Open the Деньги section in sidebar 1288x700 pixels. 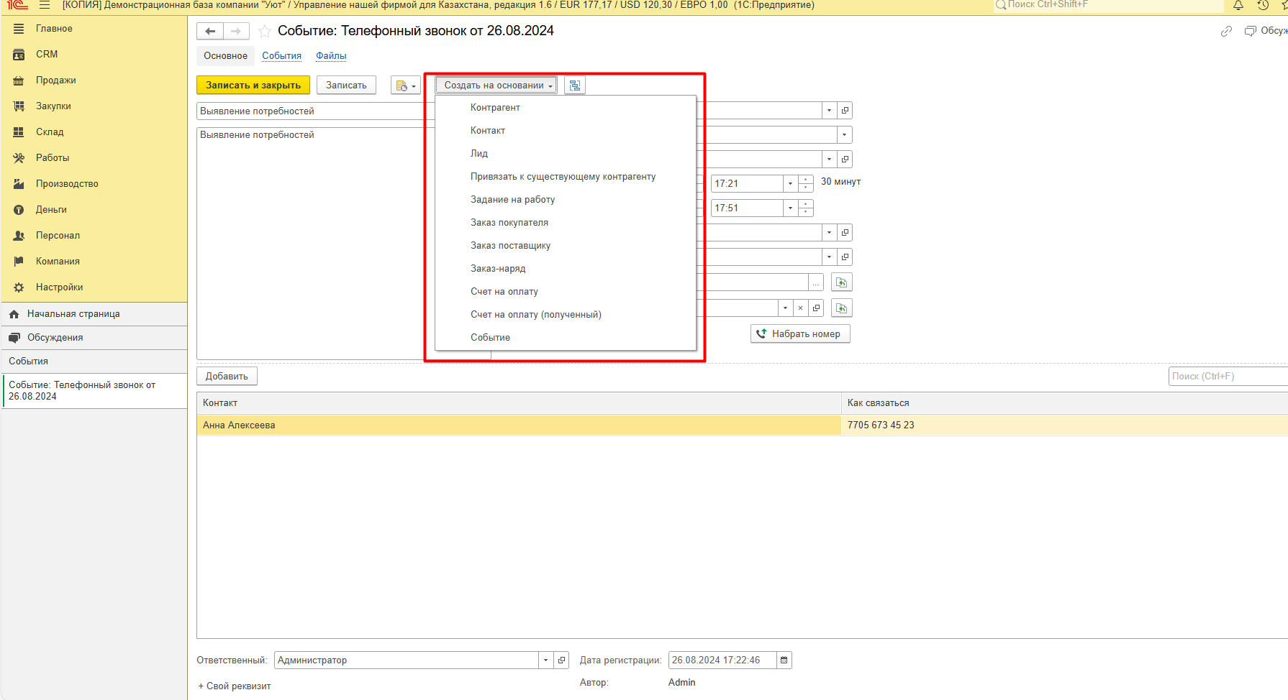51,210
